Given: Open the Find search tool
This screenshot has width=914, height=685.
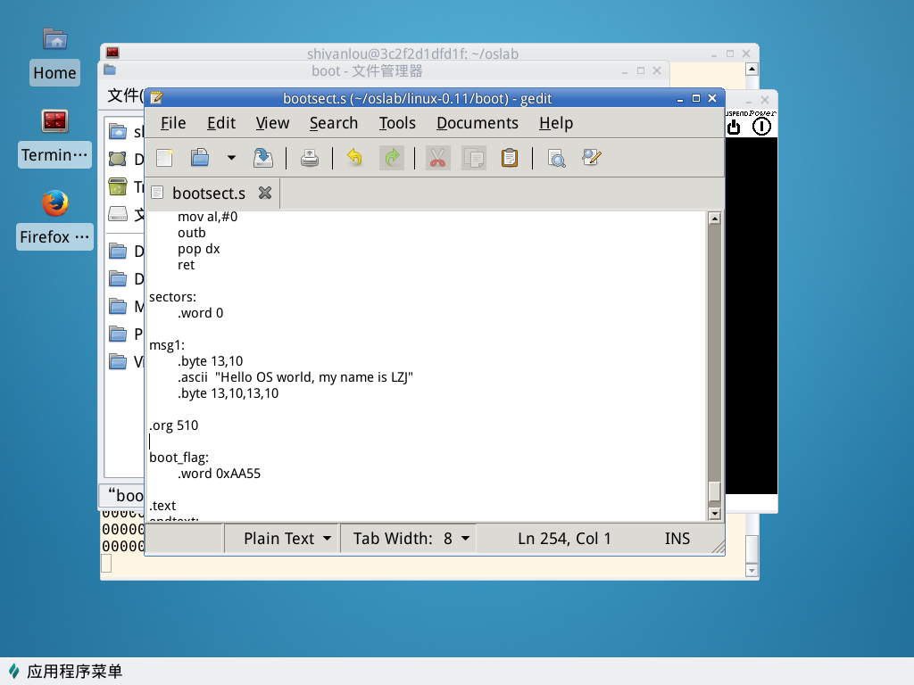Looking at the screenshot, I should click(x=556, y=158).
